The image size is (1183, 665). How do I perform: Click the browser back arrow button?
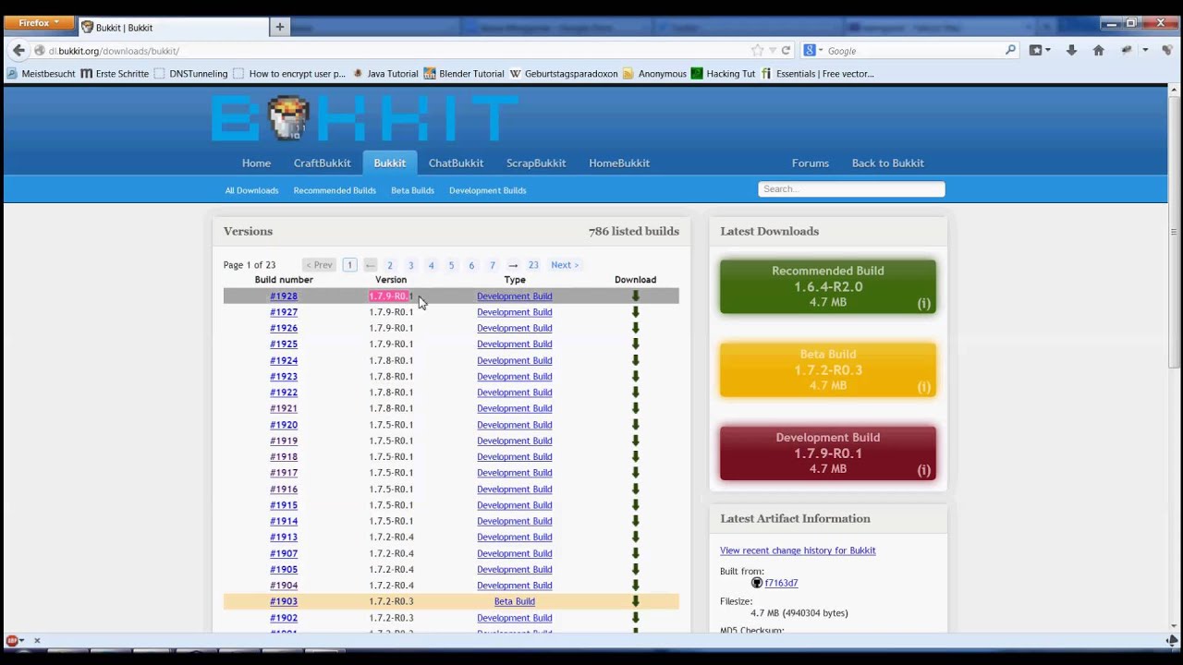pyautogui.click(x=18, y=51)
